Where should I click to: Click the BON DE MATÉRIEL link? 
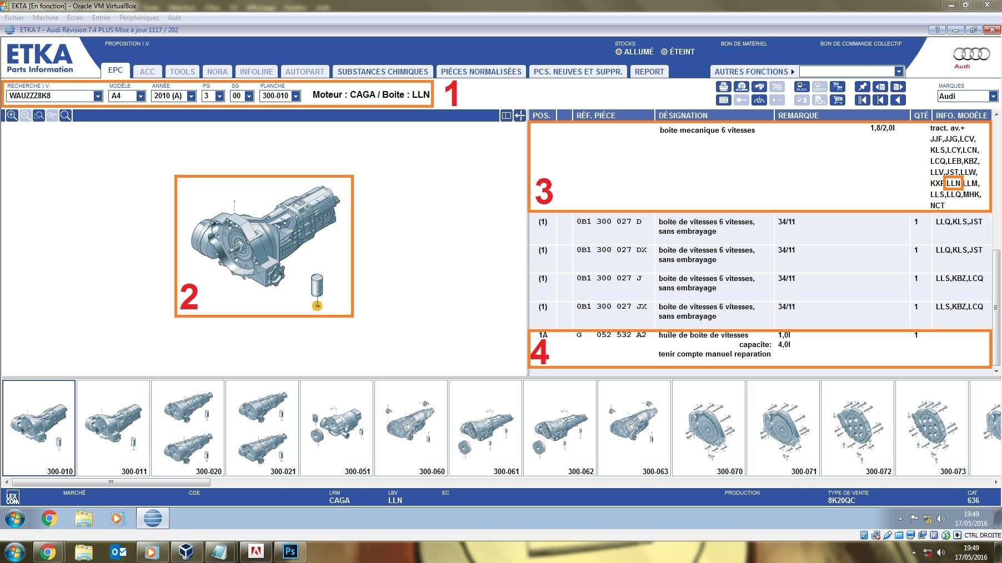point(743,43)
